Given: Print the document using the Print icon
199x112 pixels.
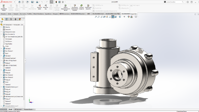Looking at the screenshot, I should pyautogui.click(x=37, y=2).
